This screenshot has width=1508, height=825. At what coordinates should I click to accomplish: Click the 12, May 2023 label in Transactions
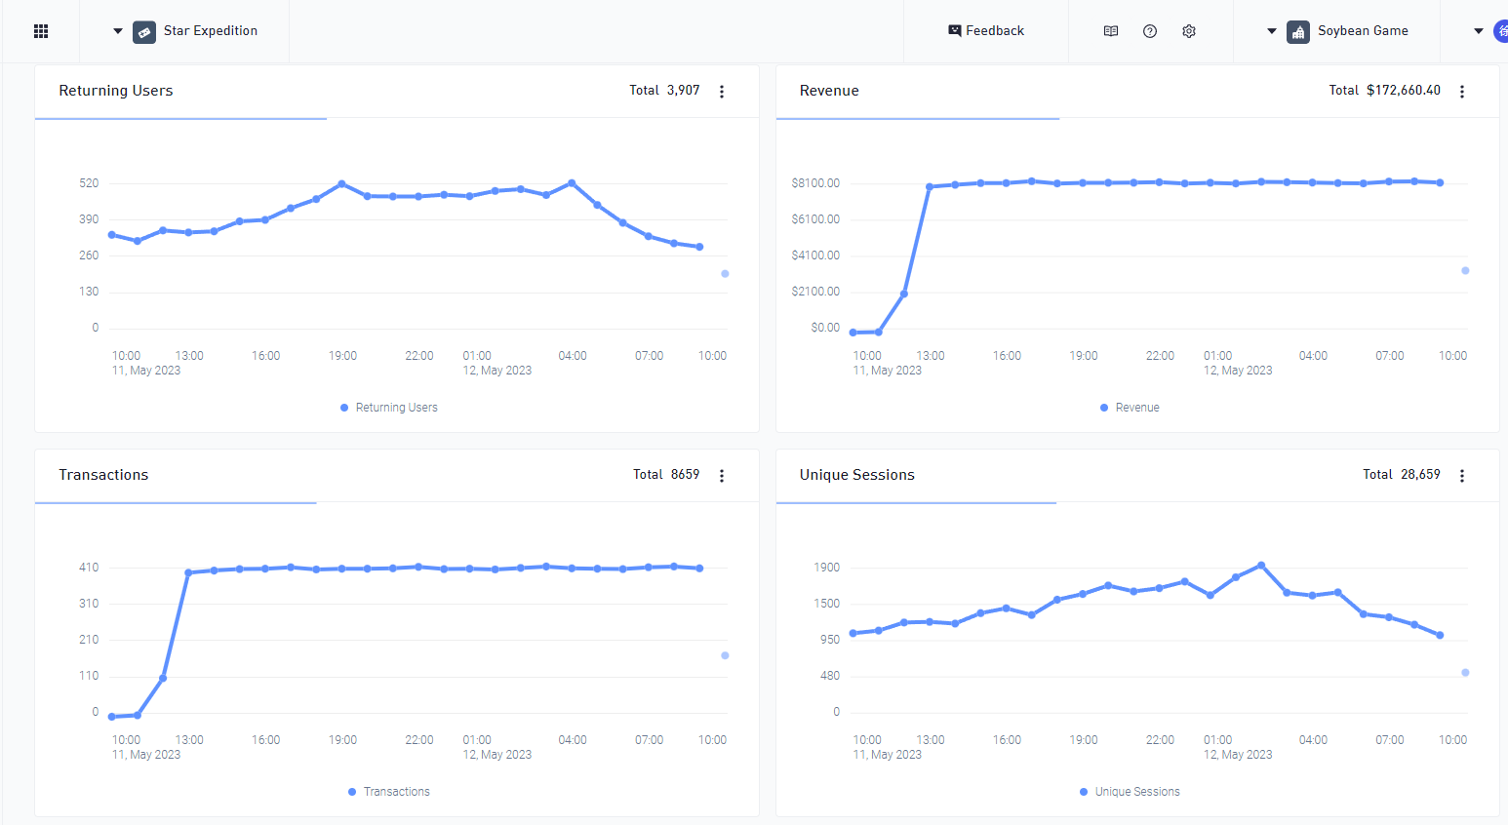point(497,755)
